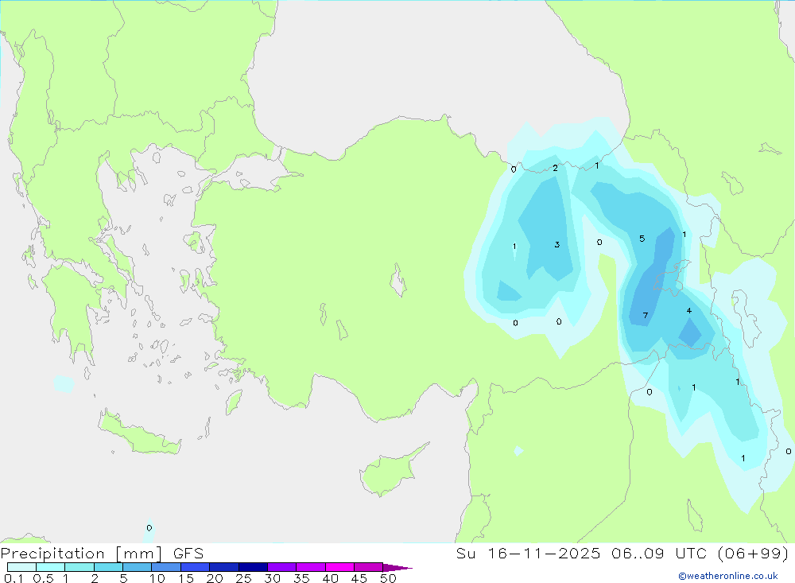Screen dimensions: 795x583
Task: Click the 'Precipitation [mm]' title text
Action: point(82,554)
